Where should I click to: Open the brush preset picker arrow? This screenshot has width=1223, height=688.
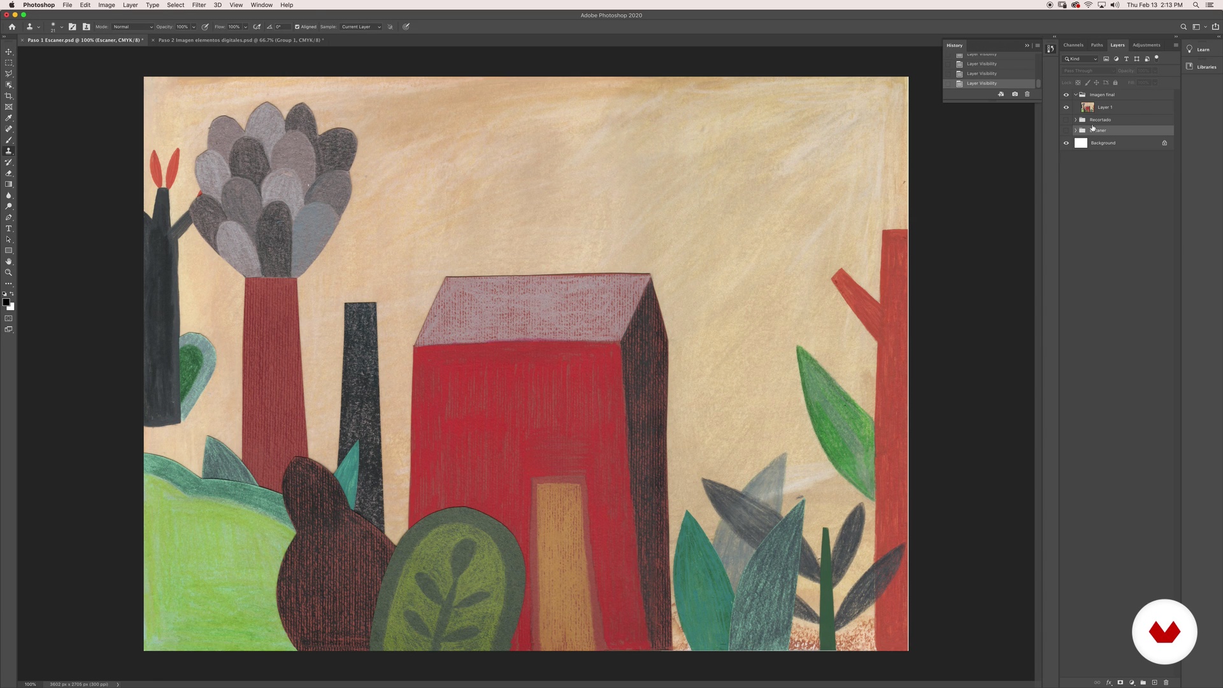click(x=61, y=27)
